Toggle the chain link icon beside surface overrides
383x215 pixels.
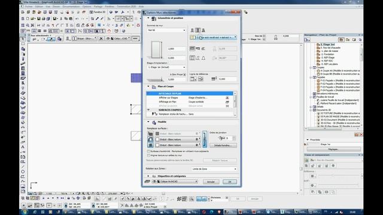[205, 139]
